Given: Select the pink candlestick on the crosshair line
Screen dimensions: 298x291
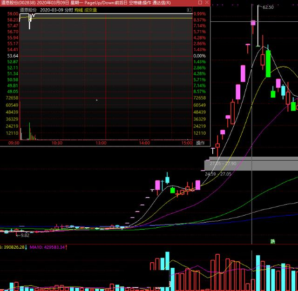Looking at the screenshot, I should (253, 23).
